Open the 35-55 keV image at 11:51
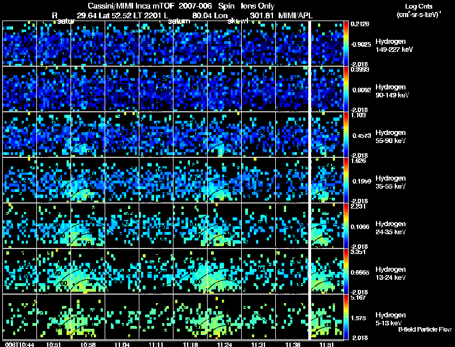This screenshot has height=347, width=455. click(328, 180)
